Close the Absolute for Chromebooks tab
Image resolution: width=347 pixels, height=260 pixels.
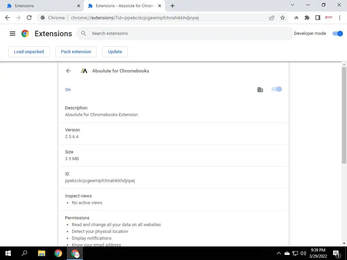(160, 6)
